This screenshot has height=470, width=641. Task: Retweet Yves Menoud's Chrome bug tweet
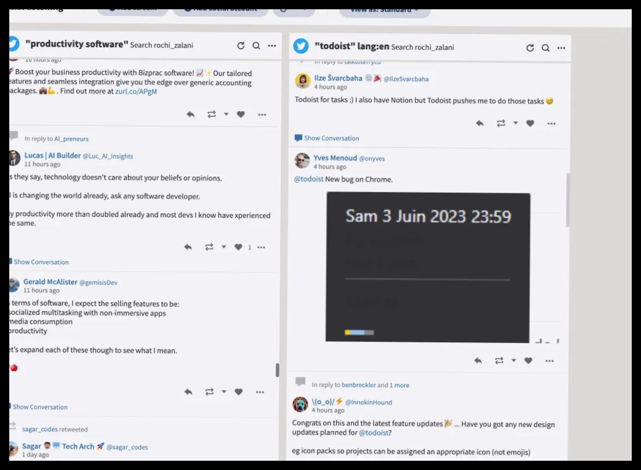click(499, 361)
